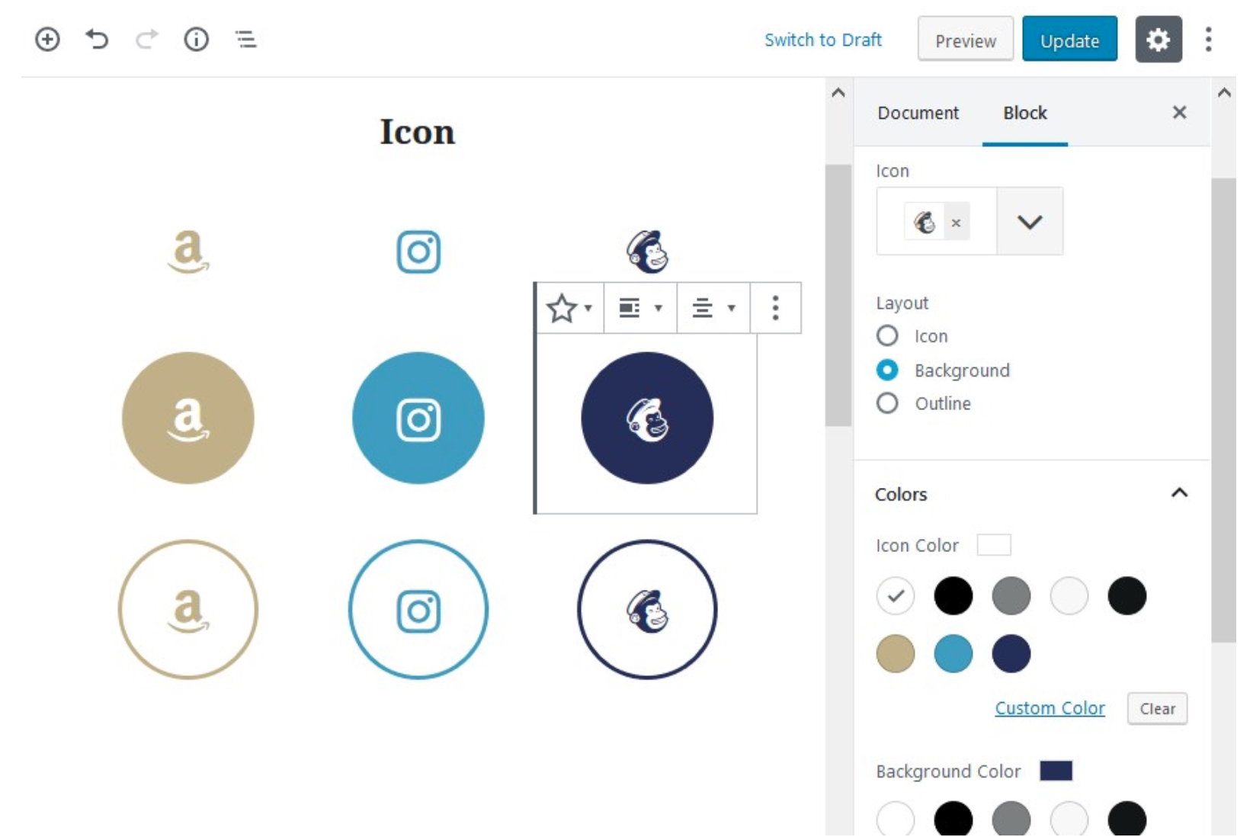Select the navy background Mailchimp icon
This screenshot has width=1253, height=837.
click(x=647, y=418)
